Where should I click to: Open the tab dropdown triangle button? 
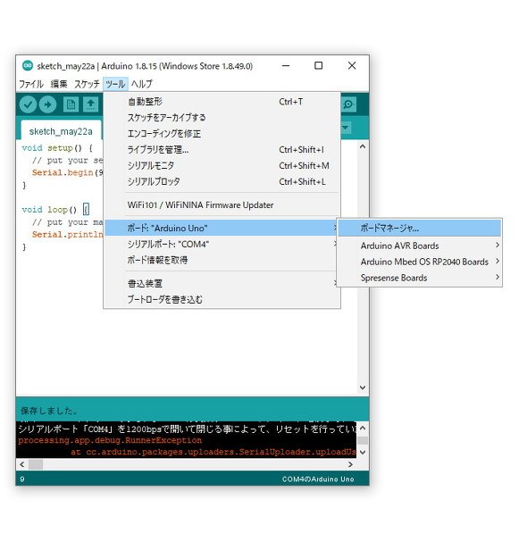[x=346, y=128]
